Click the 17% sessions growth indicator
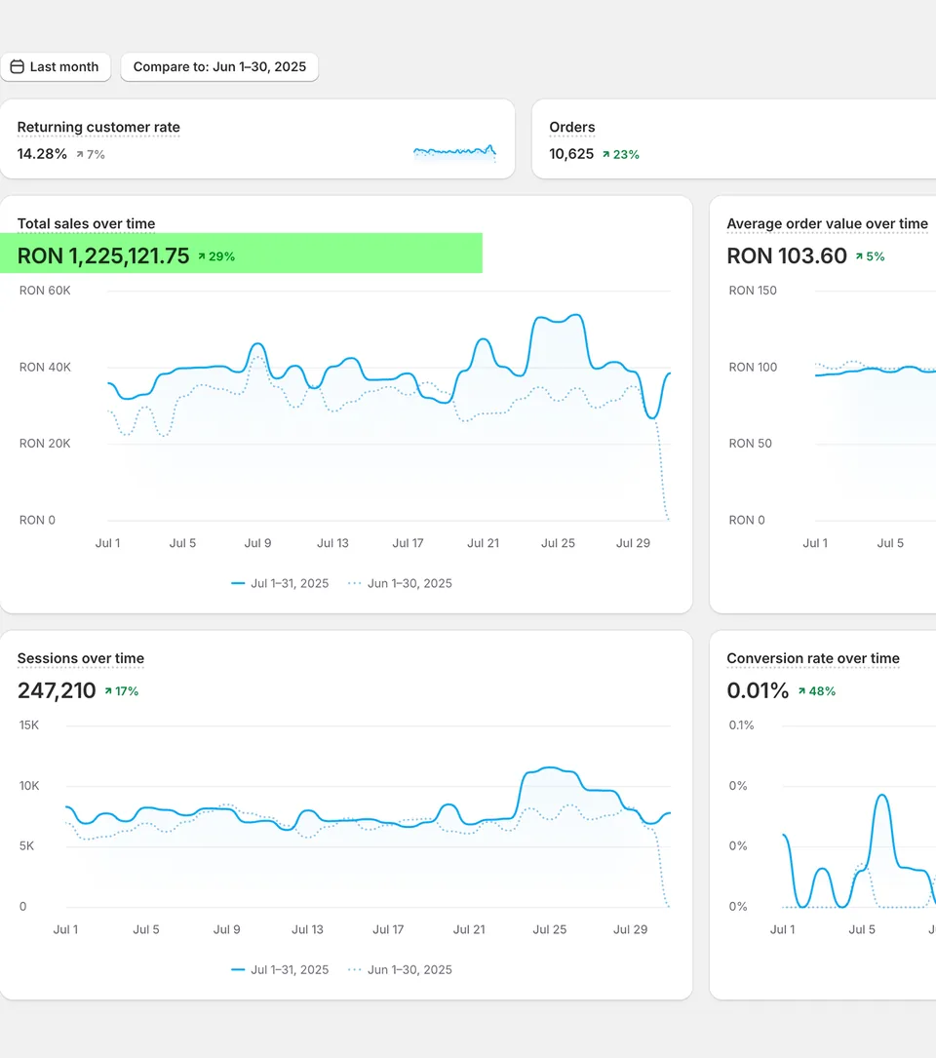Viewport: 936px width, 1058px height. click(x=122, y=691)
